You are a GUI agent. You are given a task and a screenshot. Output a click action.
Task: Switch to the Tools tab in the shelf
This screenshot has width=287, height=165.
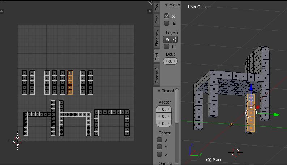pyautogui.click(x=157, y=7)
